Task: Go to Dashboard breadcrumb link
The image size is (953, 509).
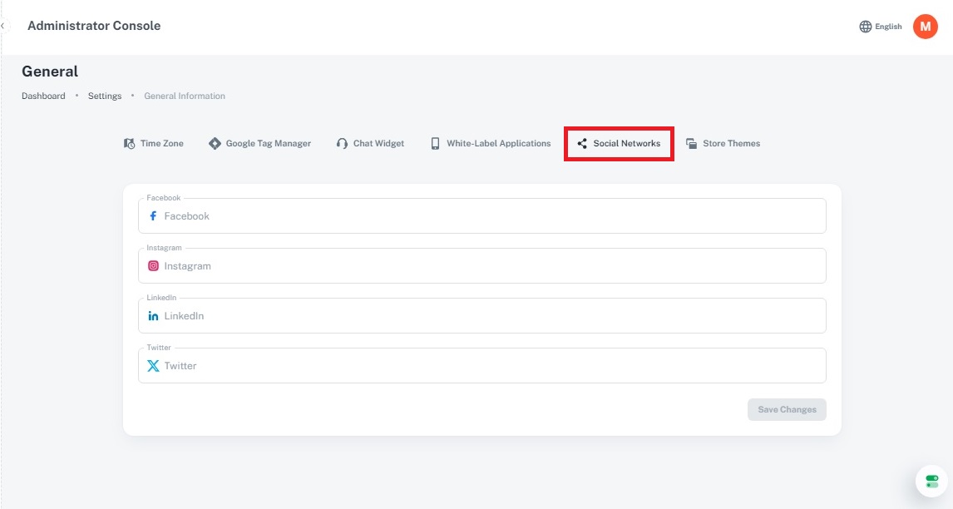Action: pyautogui.click(x=43, y=96)
